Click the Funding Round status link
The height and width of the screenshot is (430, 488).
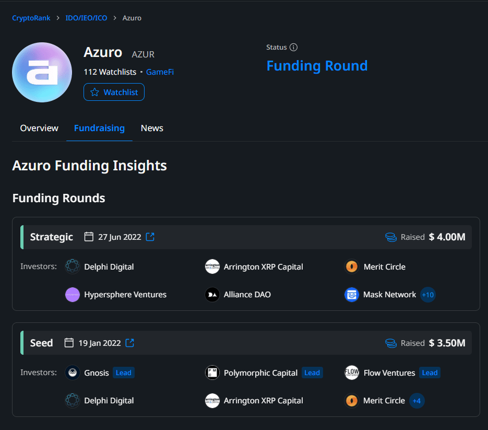click(x=317, y=66)
